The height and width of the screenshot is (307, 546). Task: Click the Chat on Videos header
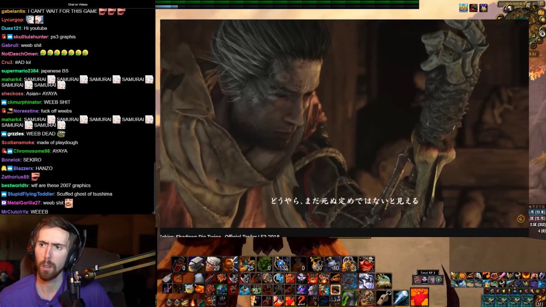(77, 4)
